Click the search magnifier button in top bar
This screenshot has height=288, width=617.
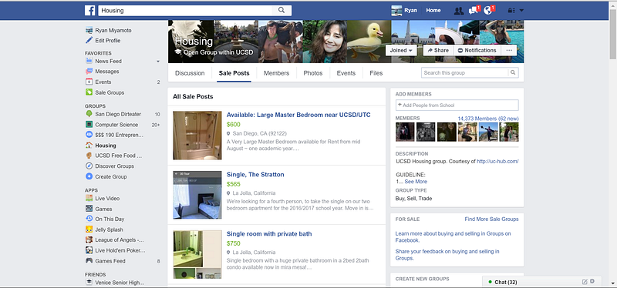(282, 10)
